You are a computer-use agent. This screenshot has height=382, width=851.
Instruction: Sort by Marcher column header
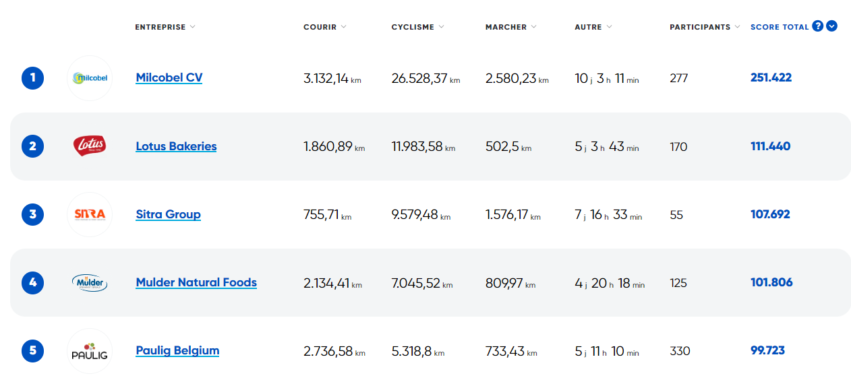pos(510,27)
